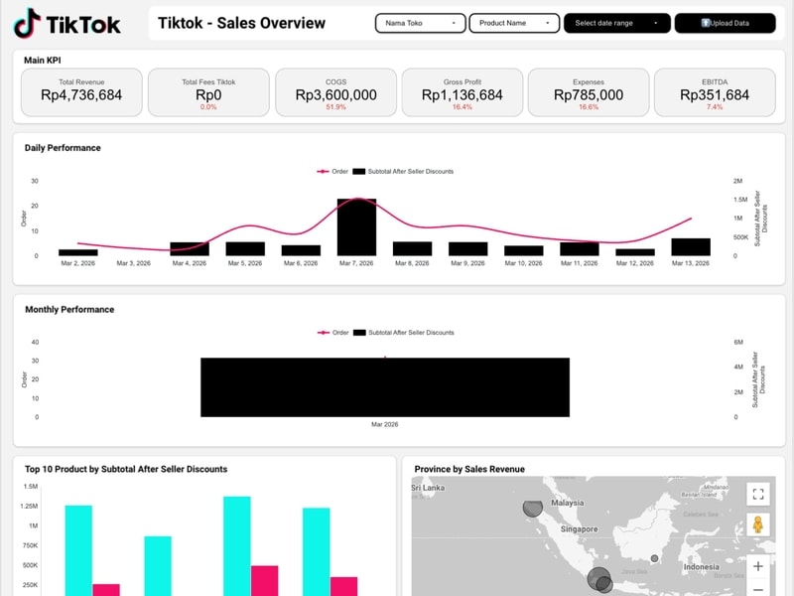This screenshot has width=794, height=596.
Task: Click the TikTok logo in the header
Action: (x=68, y=23)
